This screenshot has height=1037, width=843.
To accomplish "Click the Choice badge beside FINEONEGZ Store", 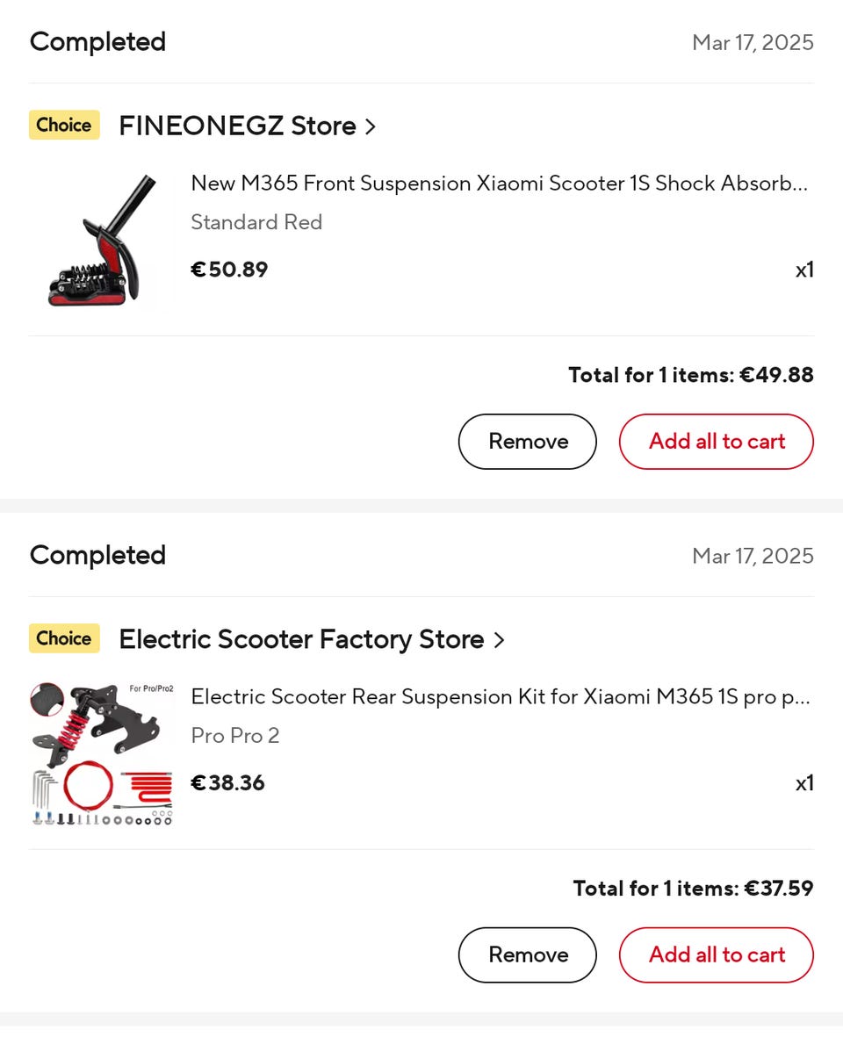I will [x=64, y=126].
